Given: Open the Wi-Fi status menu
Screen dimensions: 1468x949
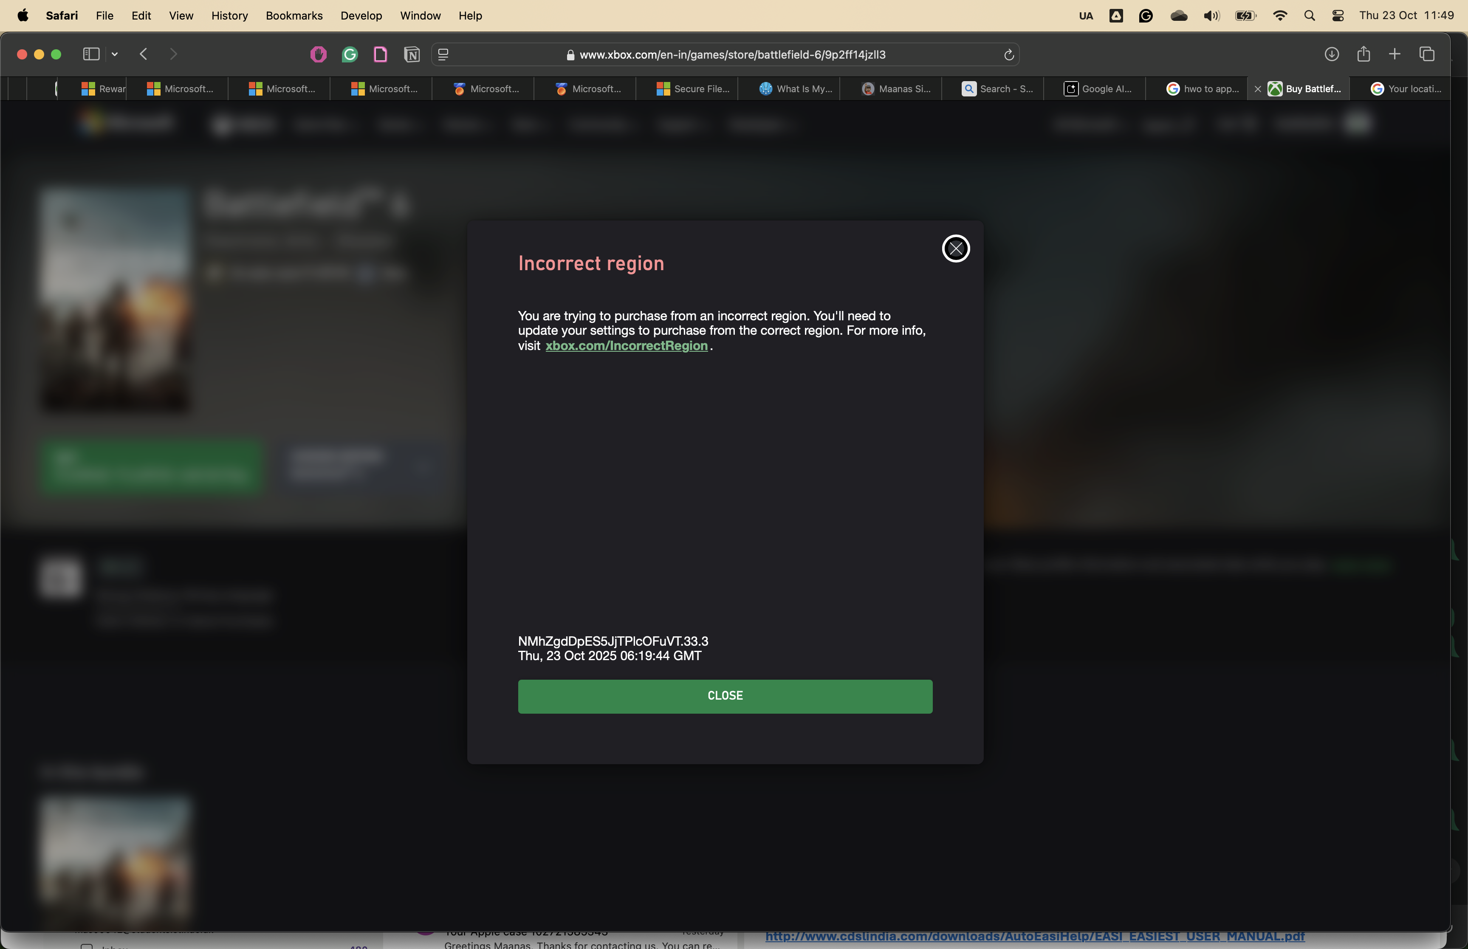Looking at the screenshot, I should pyautogui.click(x=1279, y=16).
